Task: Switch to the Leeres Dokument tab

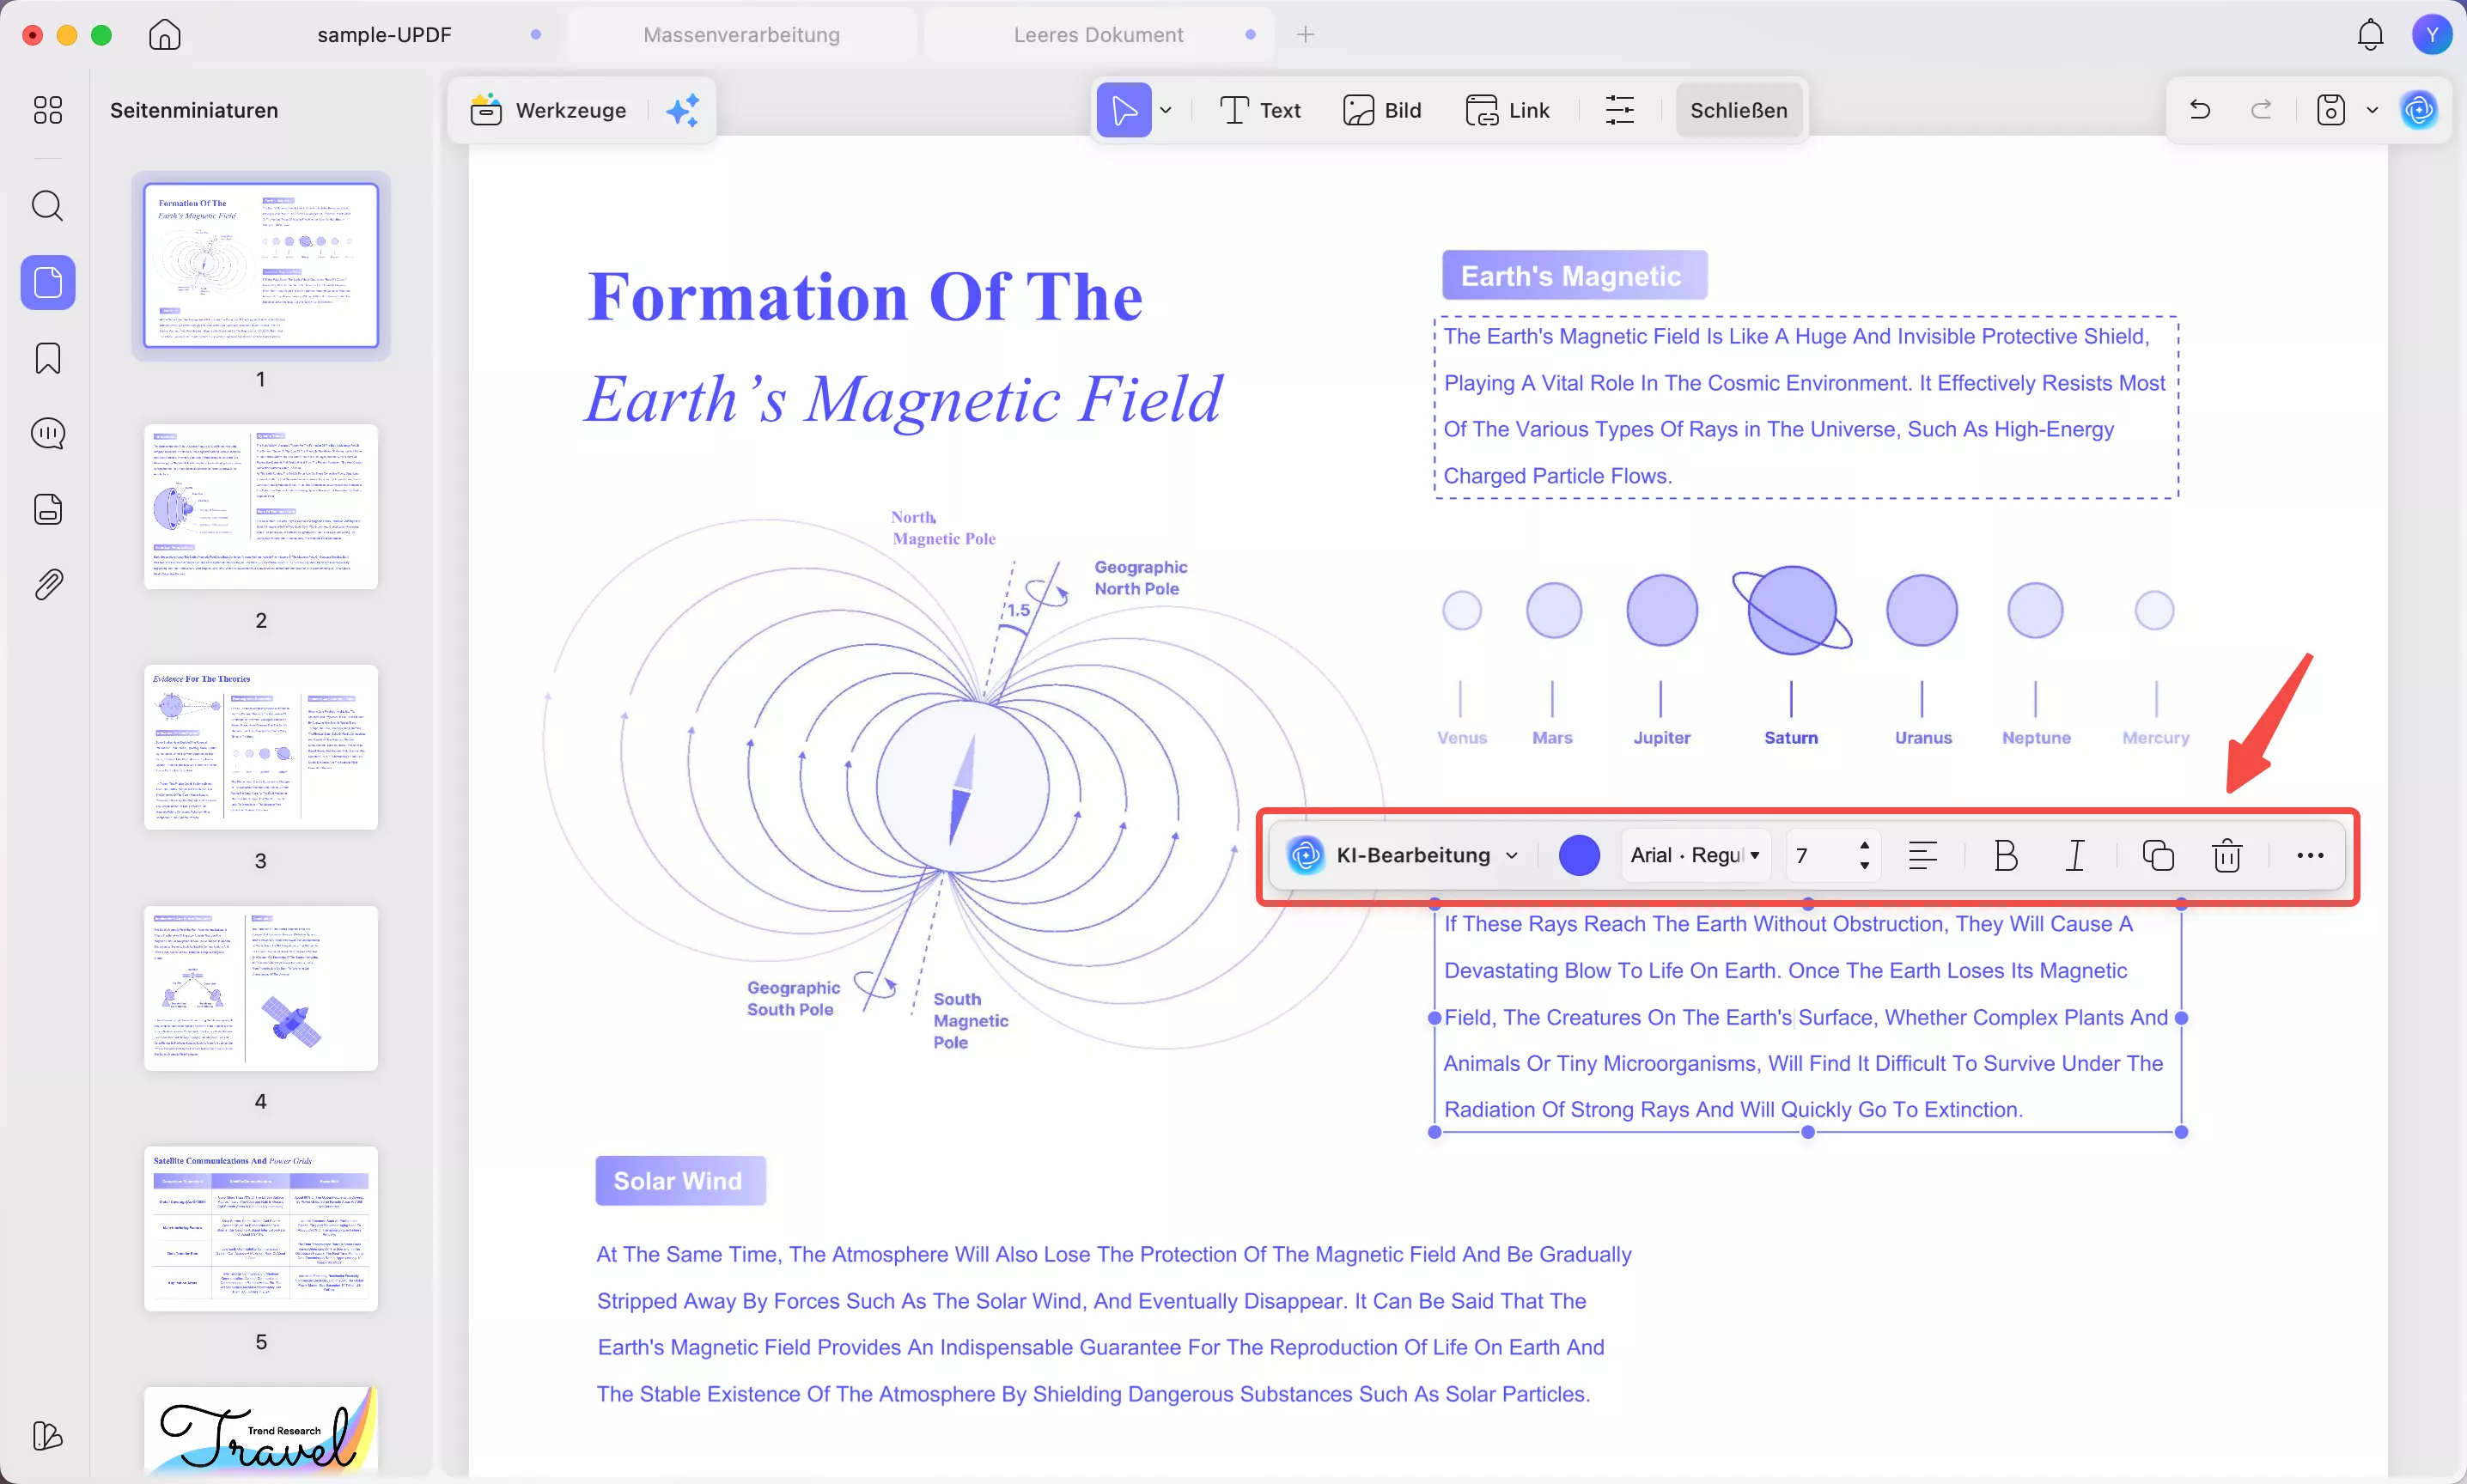Action: (1098, 35)
